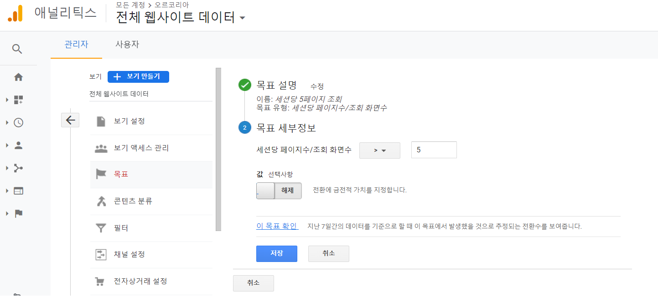This screenshot has width=658, height=297.
Task: Click the 콘텐츠 분류 icon
Action: [x=101, y=201]
